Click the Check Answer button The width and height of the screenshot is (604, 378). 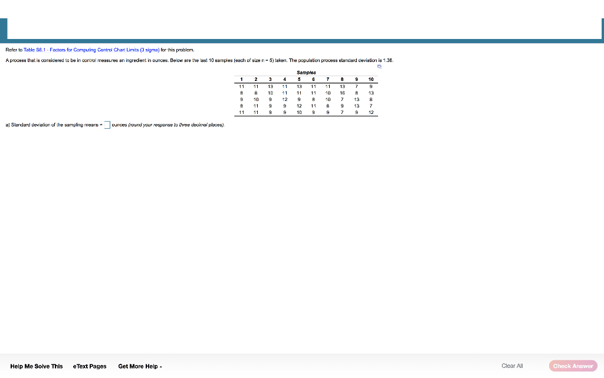(573, 366)
